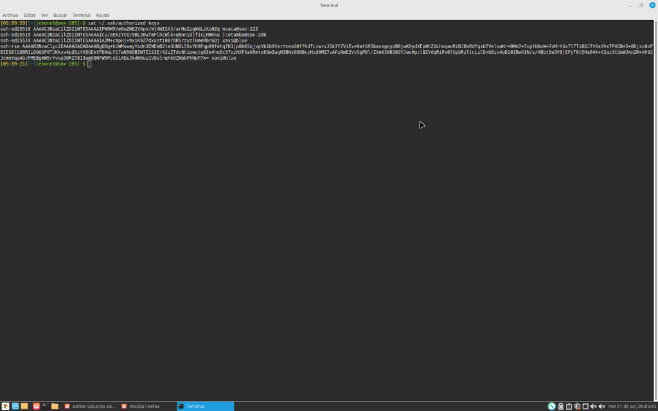Click the blue-green circular arrows tray icon

coord(551,406)
